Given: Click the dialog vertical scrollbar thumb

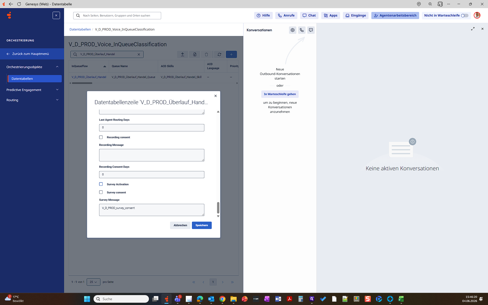Looking at the screenshot, I should (x=218, y=208).
